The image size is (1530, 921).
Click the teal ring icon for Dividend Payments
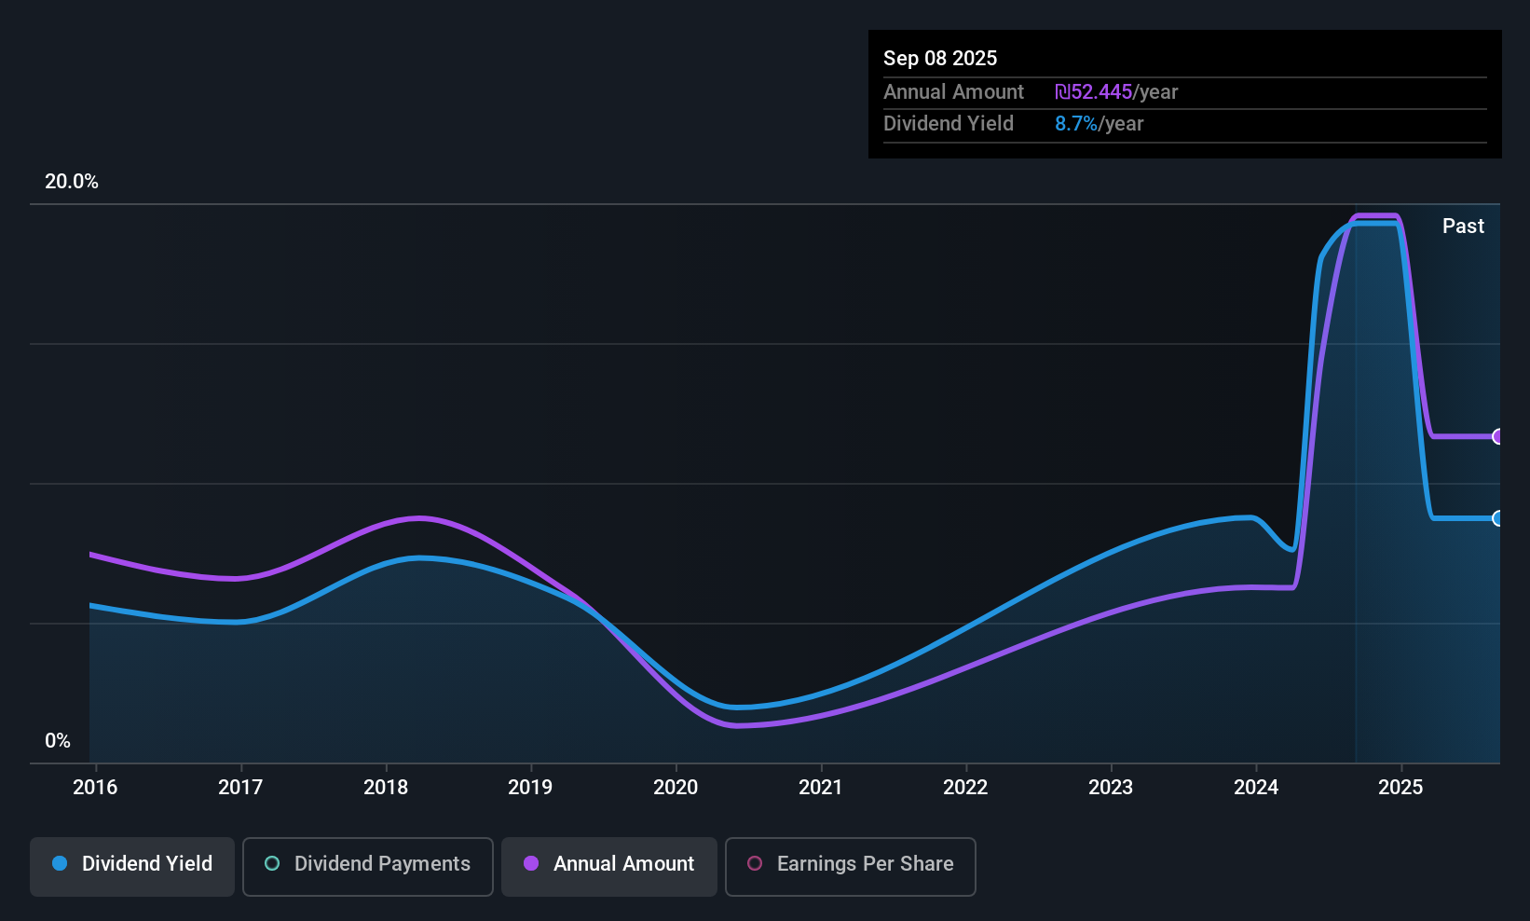(x=272, y=864)
